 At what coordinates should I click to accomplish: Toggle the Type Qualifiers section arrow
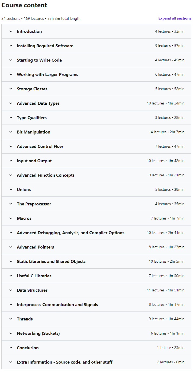click(x=11, y=117)
